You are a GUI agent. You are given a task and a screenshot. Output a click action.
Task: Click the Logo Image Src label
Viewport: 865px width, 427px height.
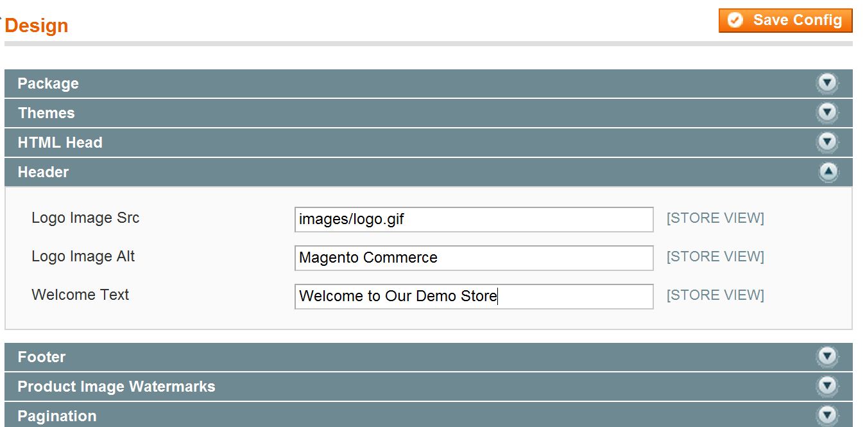(85, 218)
